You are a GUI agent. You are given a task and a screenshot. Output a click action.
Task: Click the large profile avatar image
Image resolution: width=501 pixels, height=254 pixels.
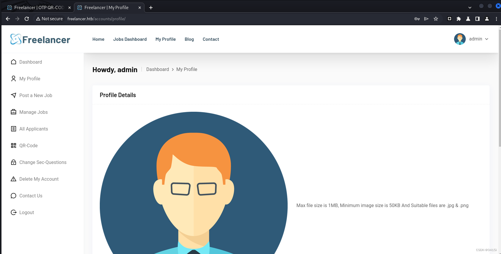(194, 183)
